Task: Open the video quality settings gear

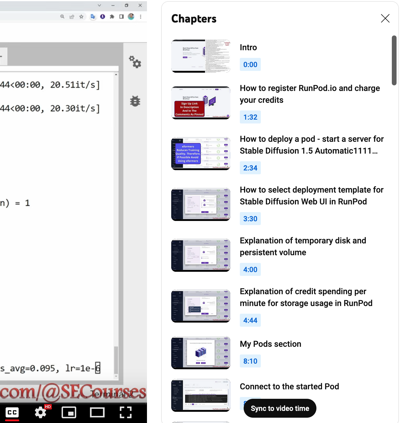Action: point(41,412)
